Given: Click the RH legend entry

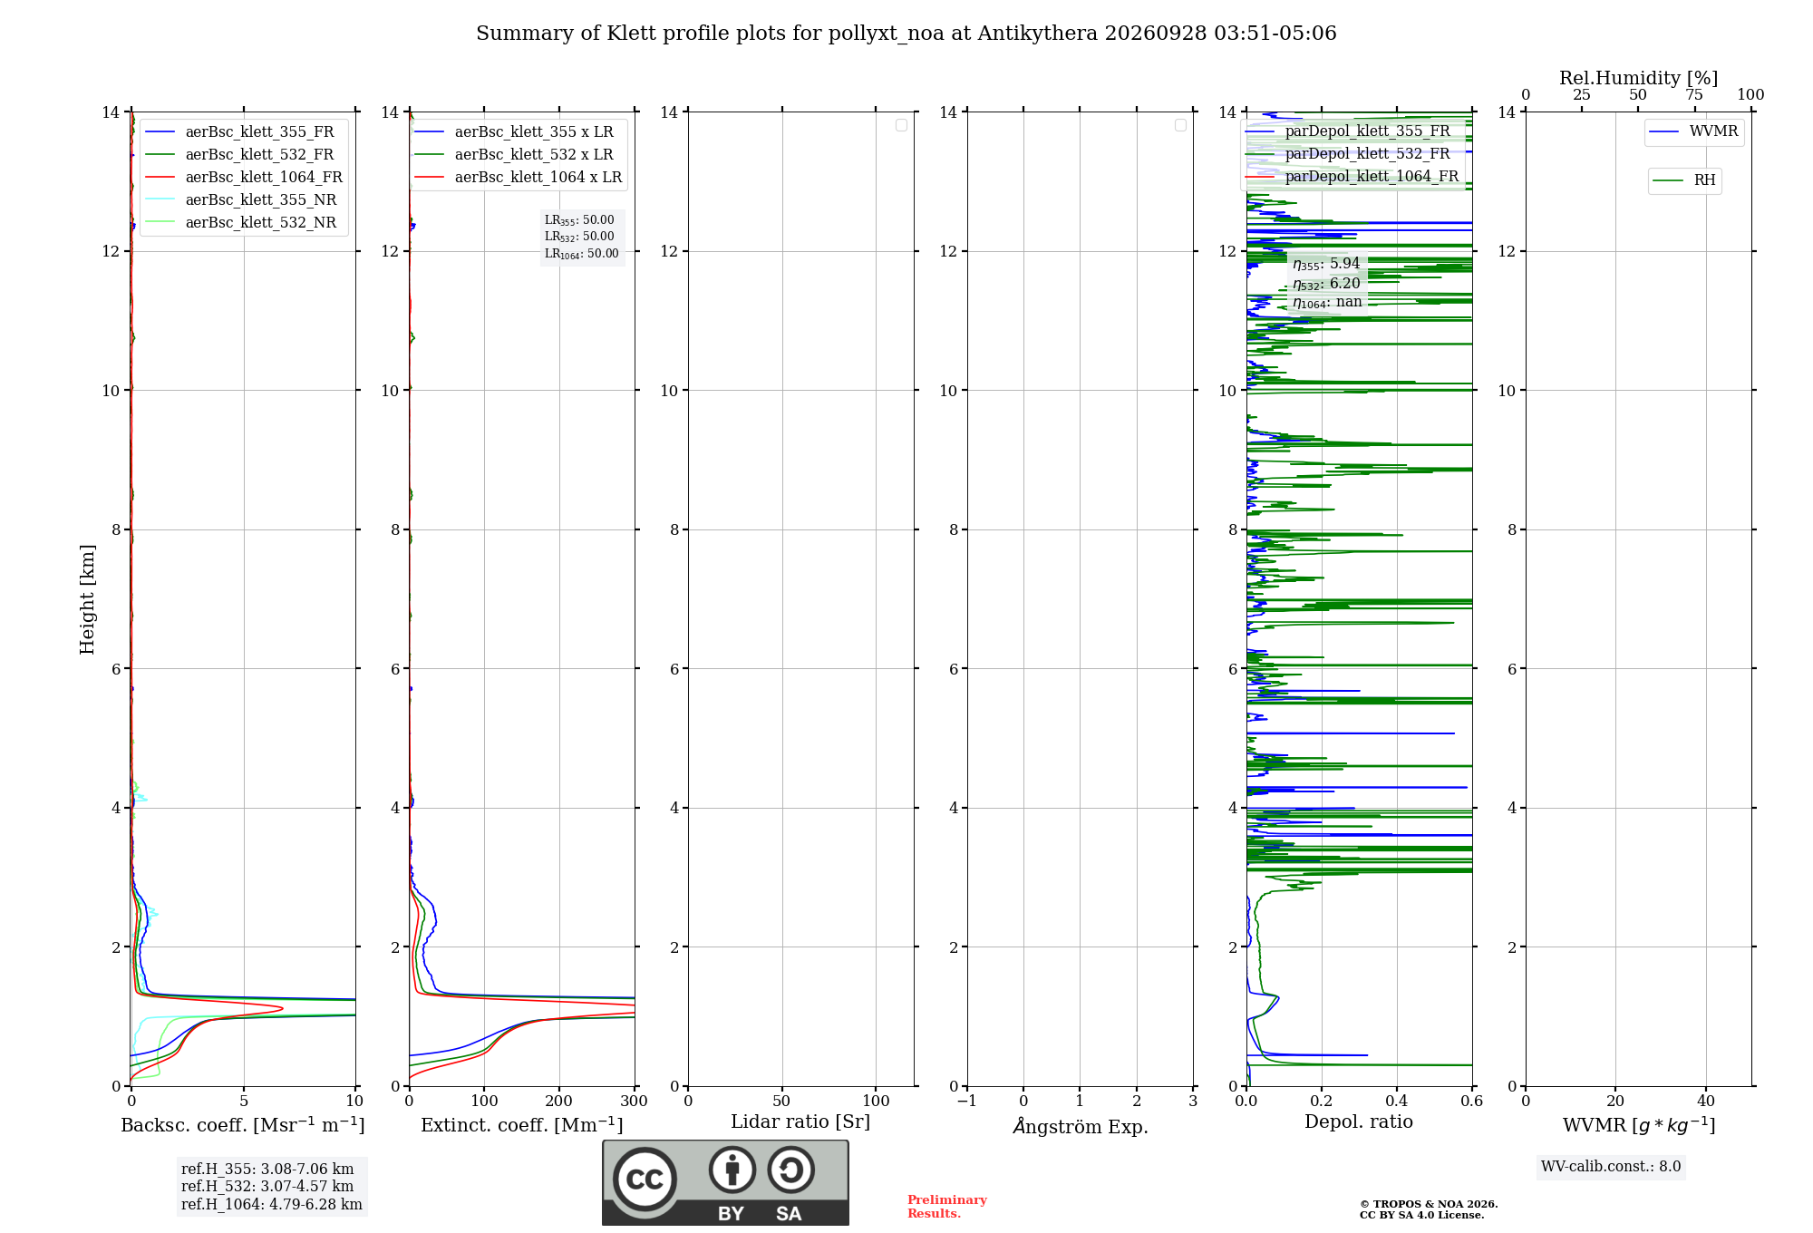Looking at the screenshot, I should click(x=1684, y=180).
